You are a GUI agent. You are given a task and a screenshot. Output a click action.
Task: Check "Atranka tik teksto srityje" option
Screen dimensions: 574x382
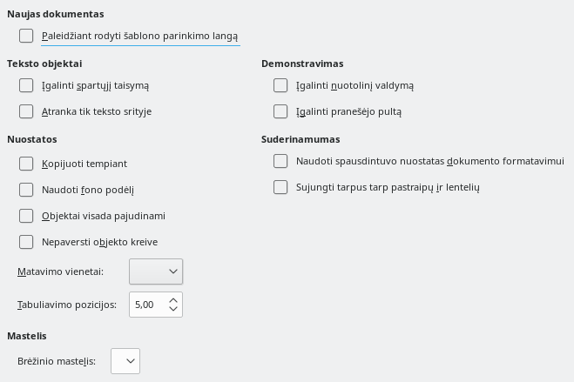tap(26, 111)
